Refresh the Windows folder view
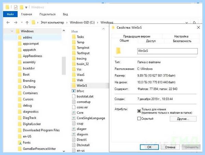This screenshot has width=205, height=155. 194,23
